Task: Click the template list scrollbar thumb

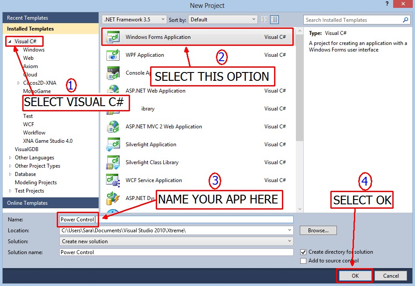Action: pyautogui.click(x=300, y=87)
